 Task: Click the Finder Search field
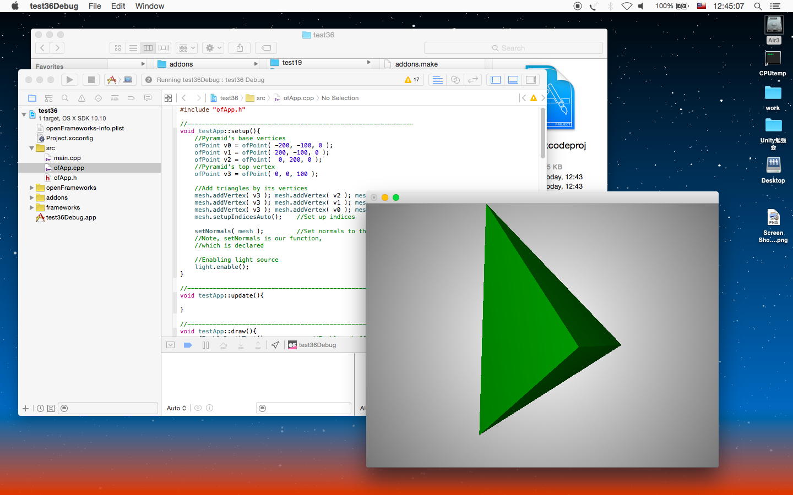513,48
